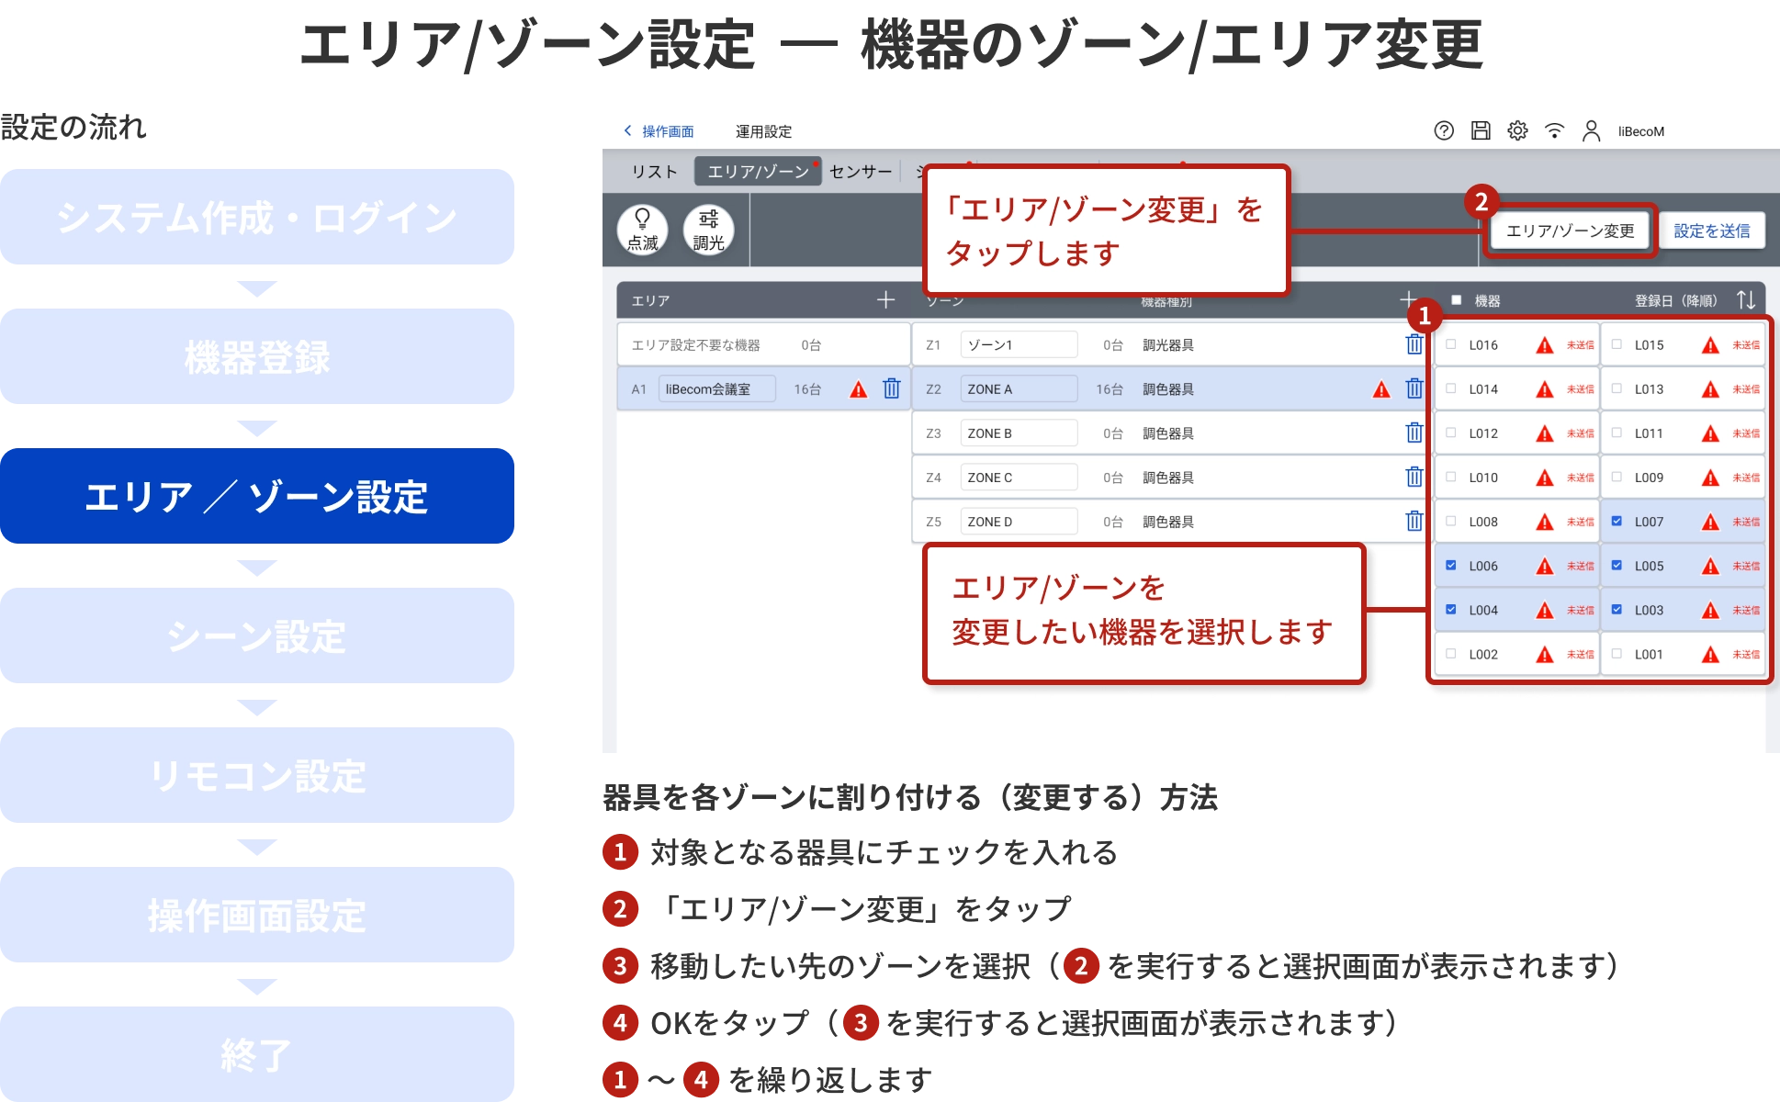The image size is (1780, 1102).
Task: Uncheck the L007 device checkbox
Action: coord(1617,521)
